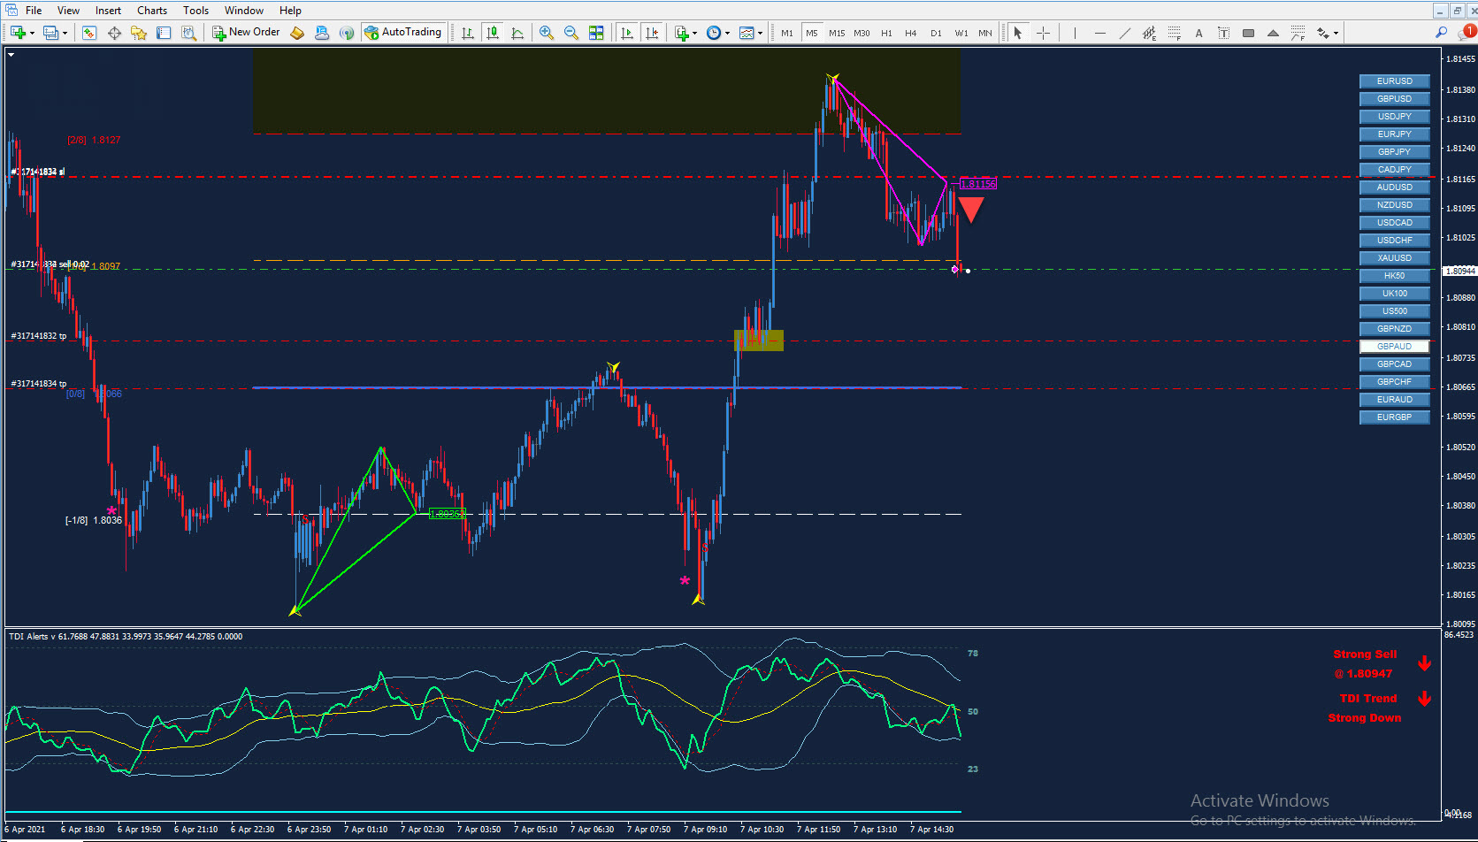Screen dimensions: 1478x842
Task: Open the Charts menu
Action: pyautogui.click(x=152, y=11)
